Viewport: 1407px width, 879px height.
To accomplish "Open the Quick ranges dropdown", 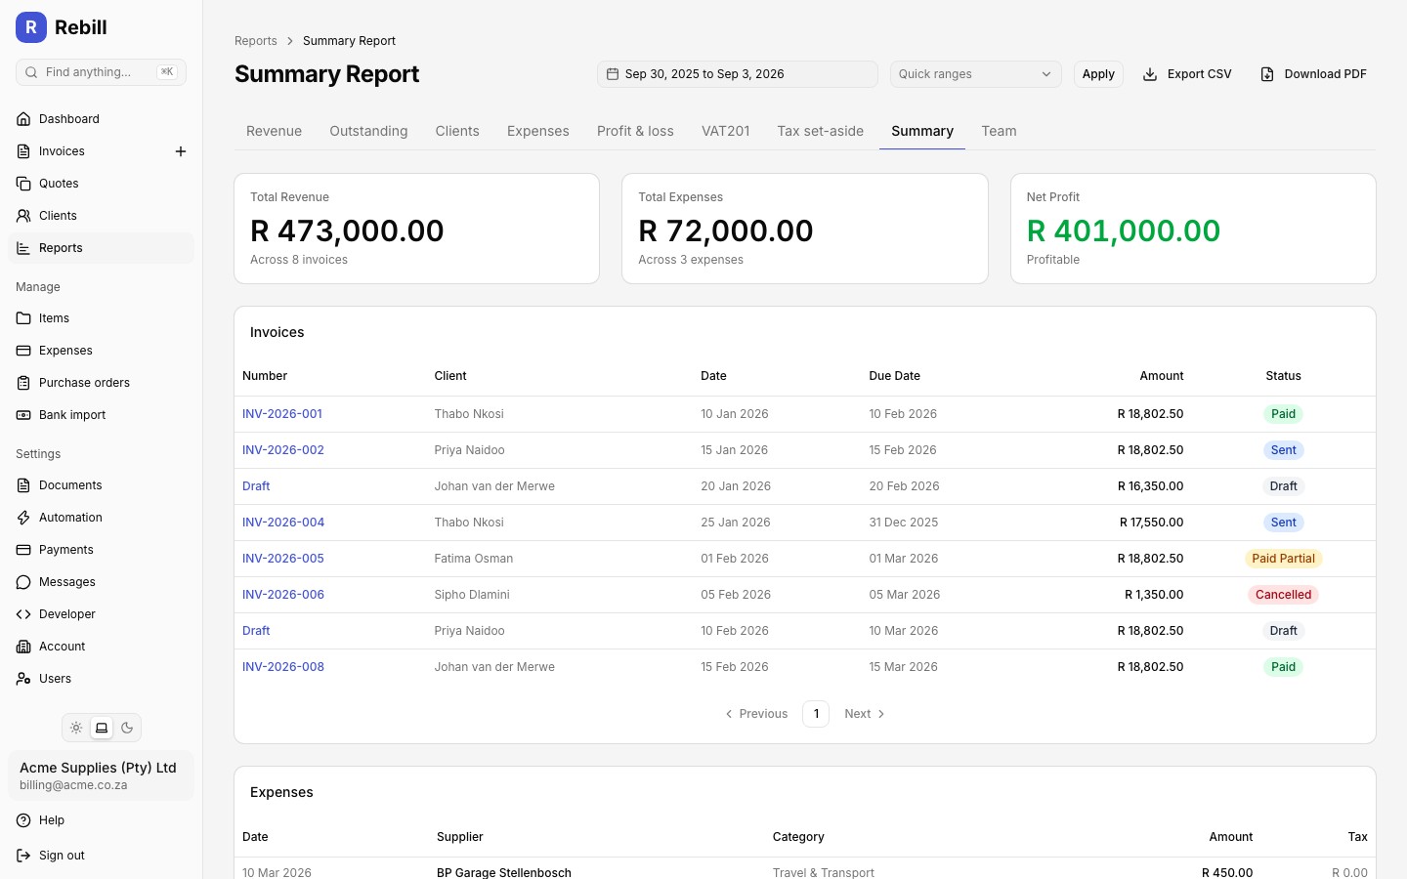I will (x=975, y=74).
